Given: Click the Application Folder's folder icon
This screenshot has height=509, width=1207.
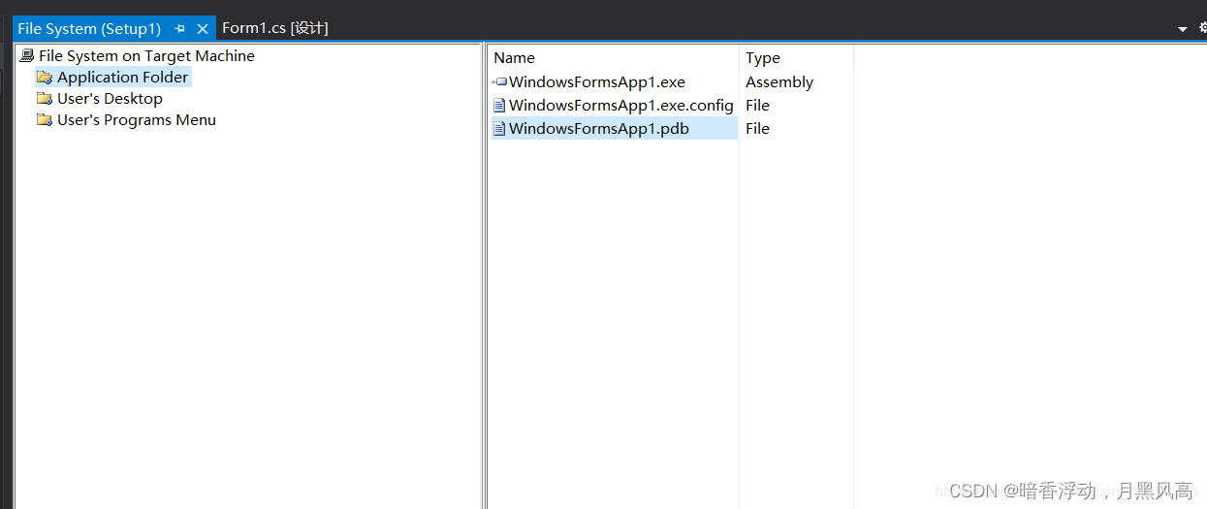Looking at the screenshot, I should tap(45, 78).
